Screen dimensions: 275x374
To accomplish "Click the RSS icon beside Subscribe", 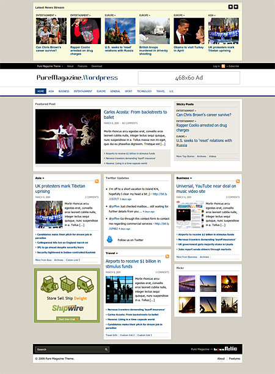I will tap(223, 66).
